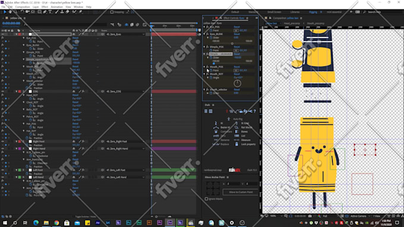Collapse the Left Foot layer twirl
This screenshot has width=404, height=227.
(17, 170)
